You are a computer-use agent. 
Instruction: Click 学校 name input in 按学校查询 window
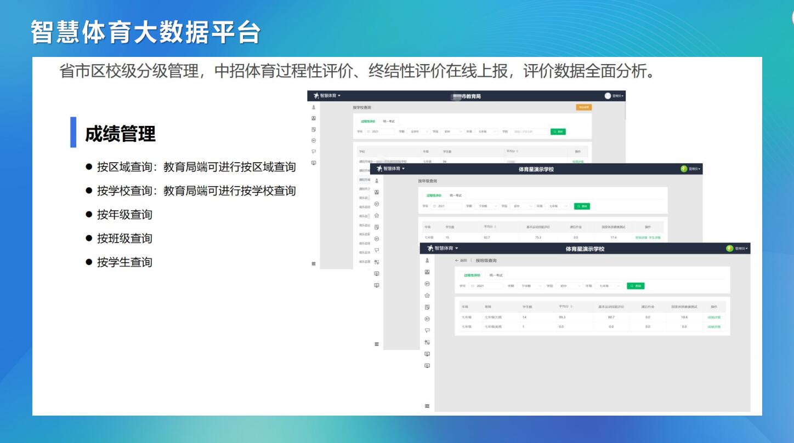pyautogui.click(x=530, y=131)
